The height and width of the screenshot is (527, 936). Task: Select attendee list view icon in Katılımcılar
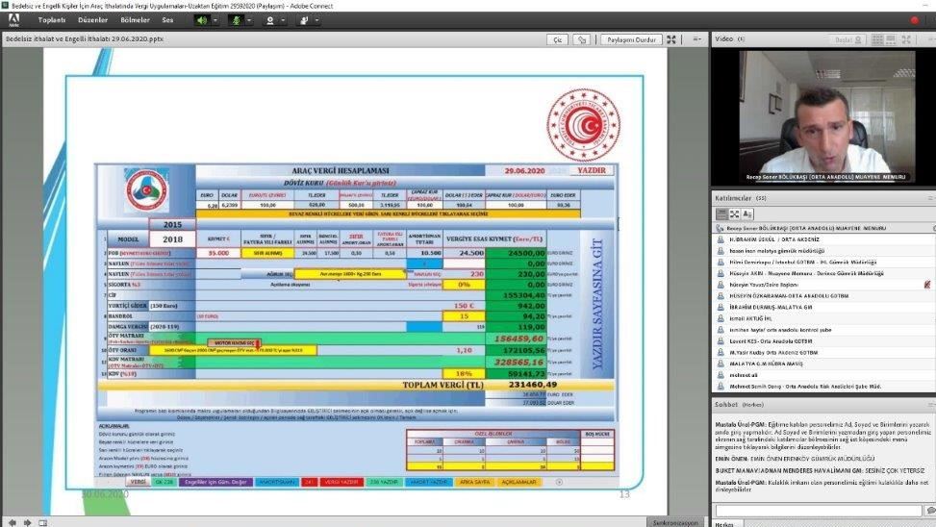point(722,213)
